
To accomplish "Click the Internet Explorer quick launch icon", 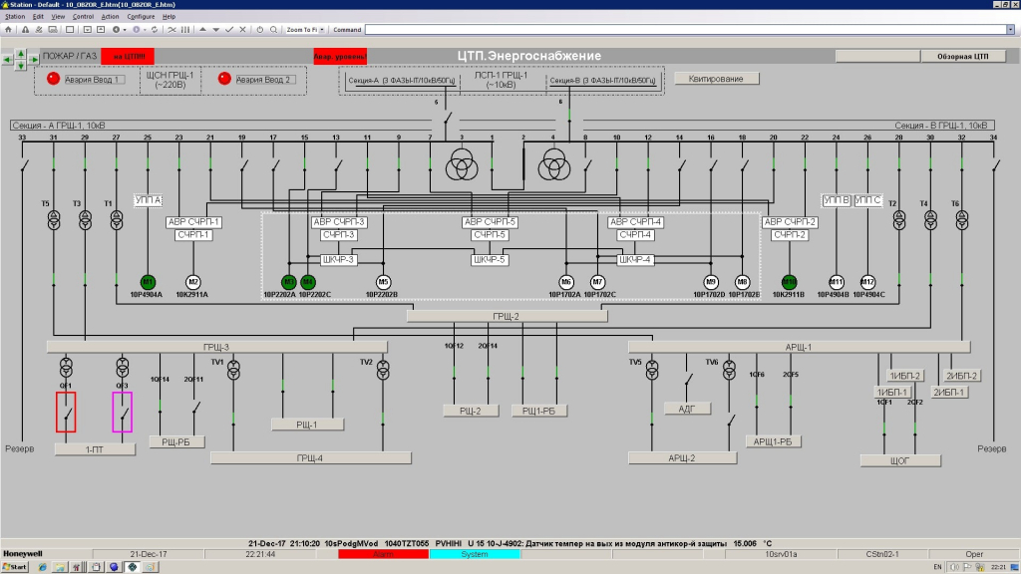I will 43,567.
